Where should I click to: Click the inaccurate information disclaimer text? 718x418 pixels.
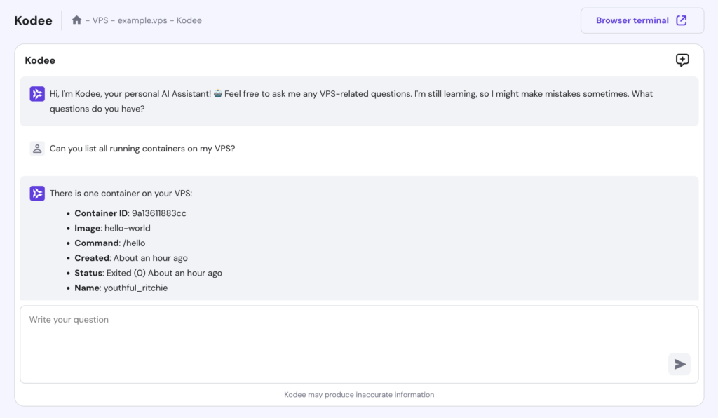tap(359, 395)
